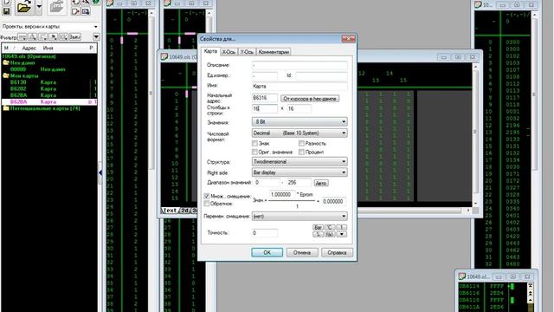Click the factor field 1.000000
Screen dimensions: 554x312
[282, 194]
